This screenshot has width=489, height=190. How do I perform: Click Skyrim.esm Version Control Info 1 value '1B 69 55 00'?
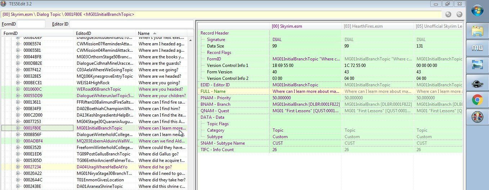[283, 65]
